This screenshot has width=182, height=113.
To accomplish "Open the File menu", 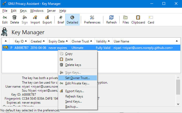I will tap(5, 11).
